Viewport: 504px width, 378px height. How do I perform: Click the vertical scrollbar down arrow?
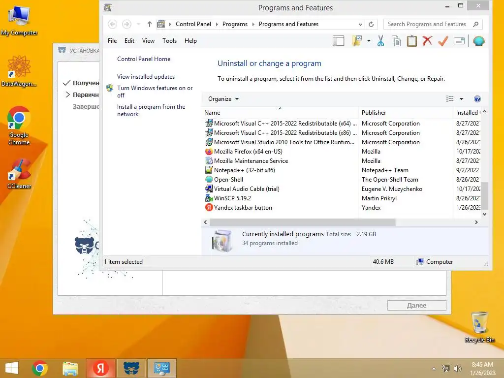(485, 214)
